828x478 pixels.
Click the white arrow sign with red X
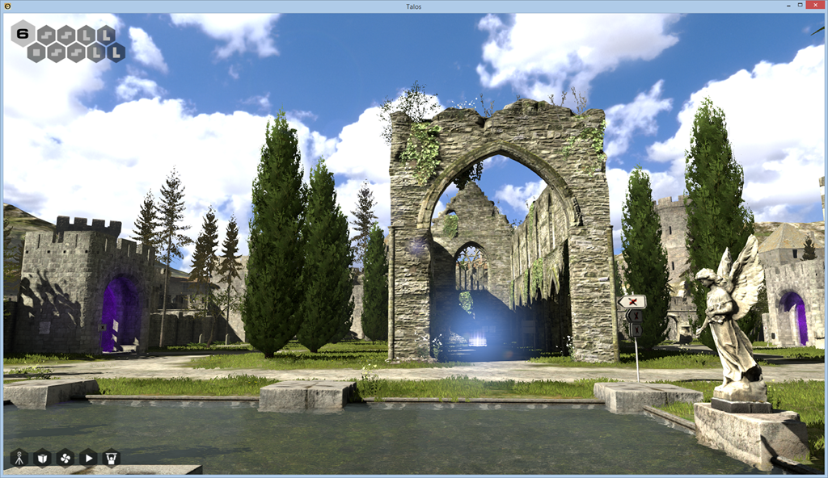(632, 301)
